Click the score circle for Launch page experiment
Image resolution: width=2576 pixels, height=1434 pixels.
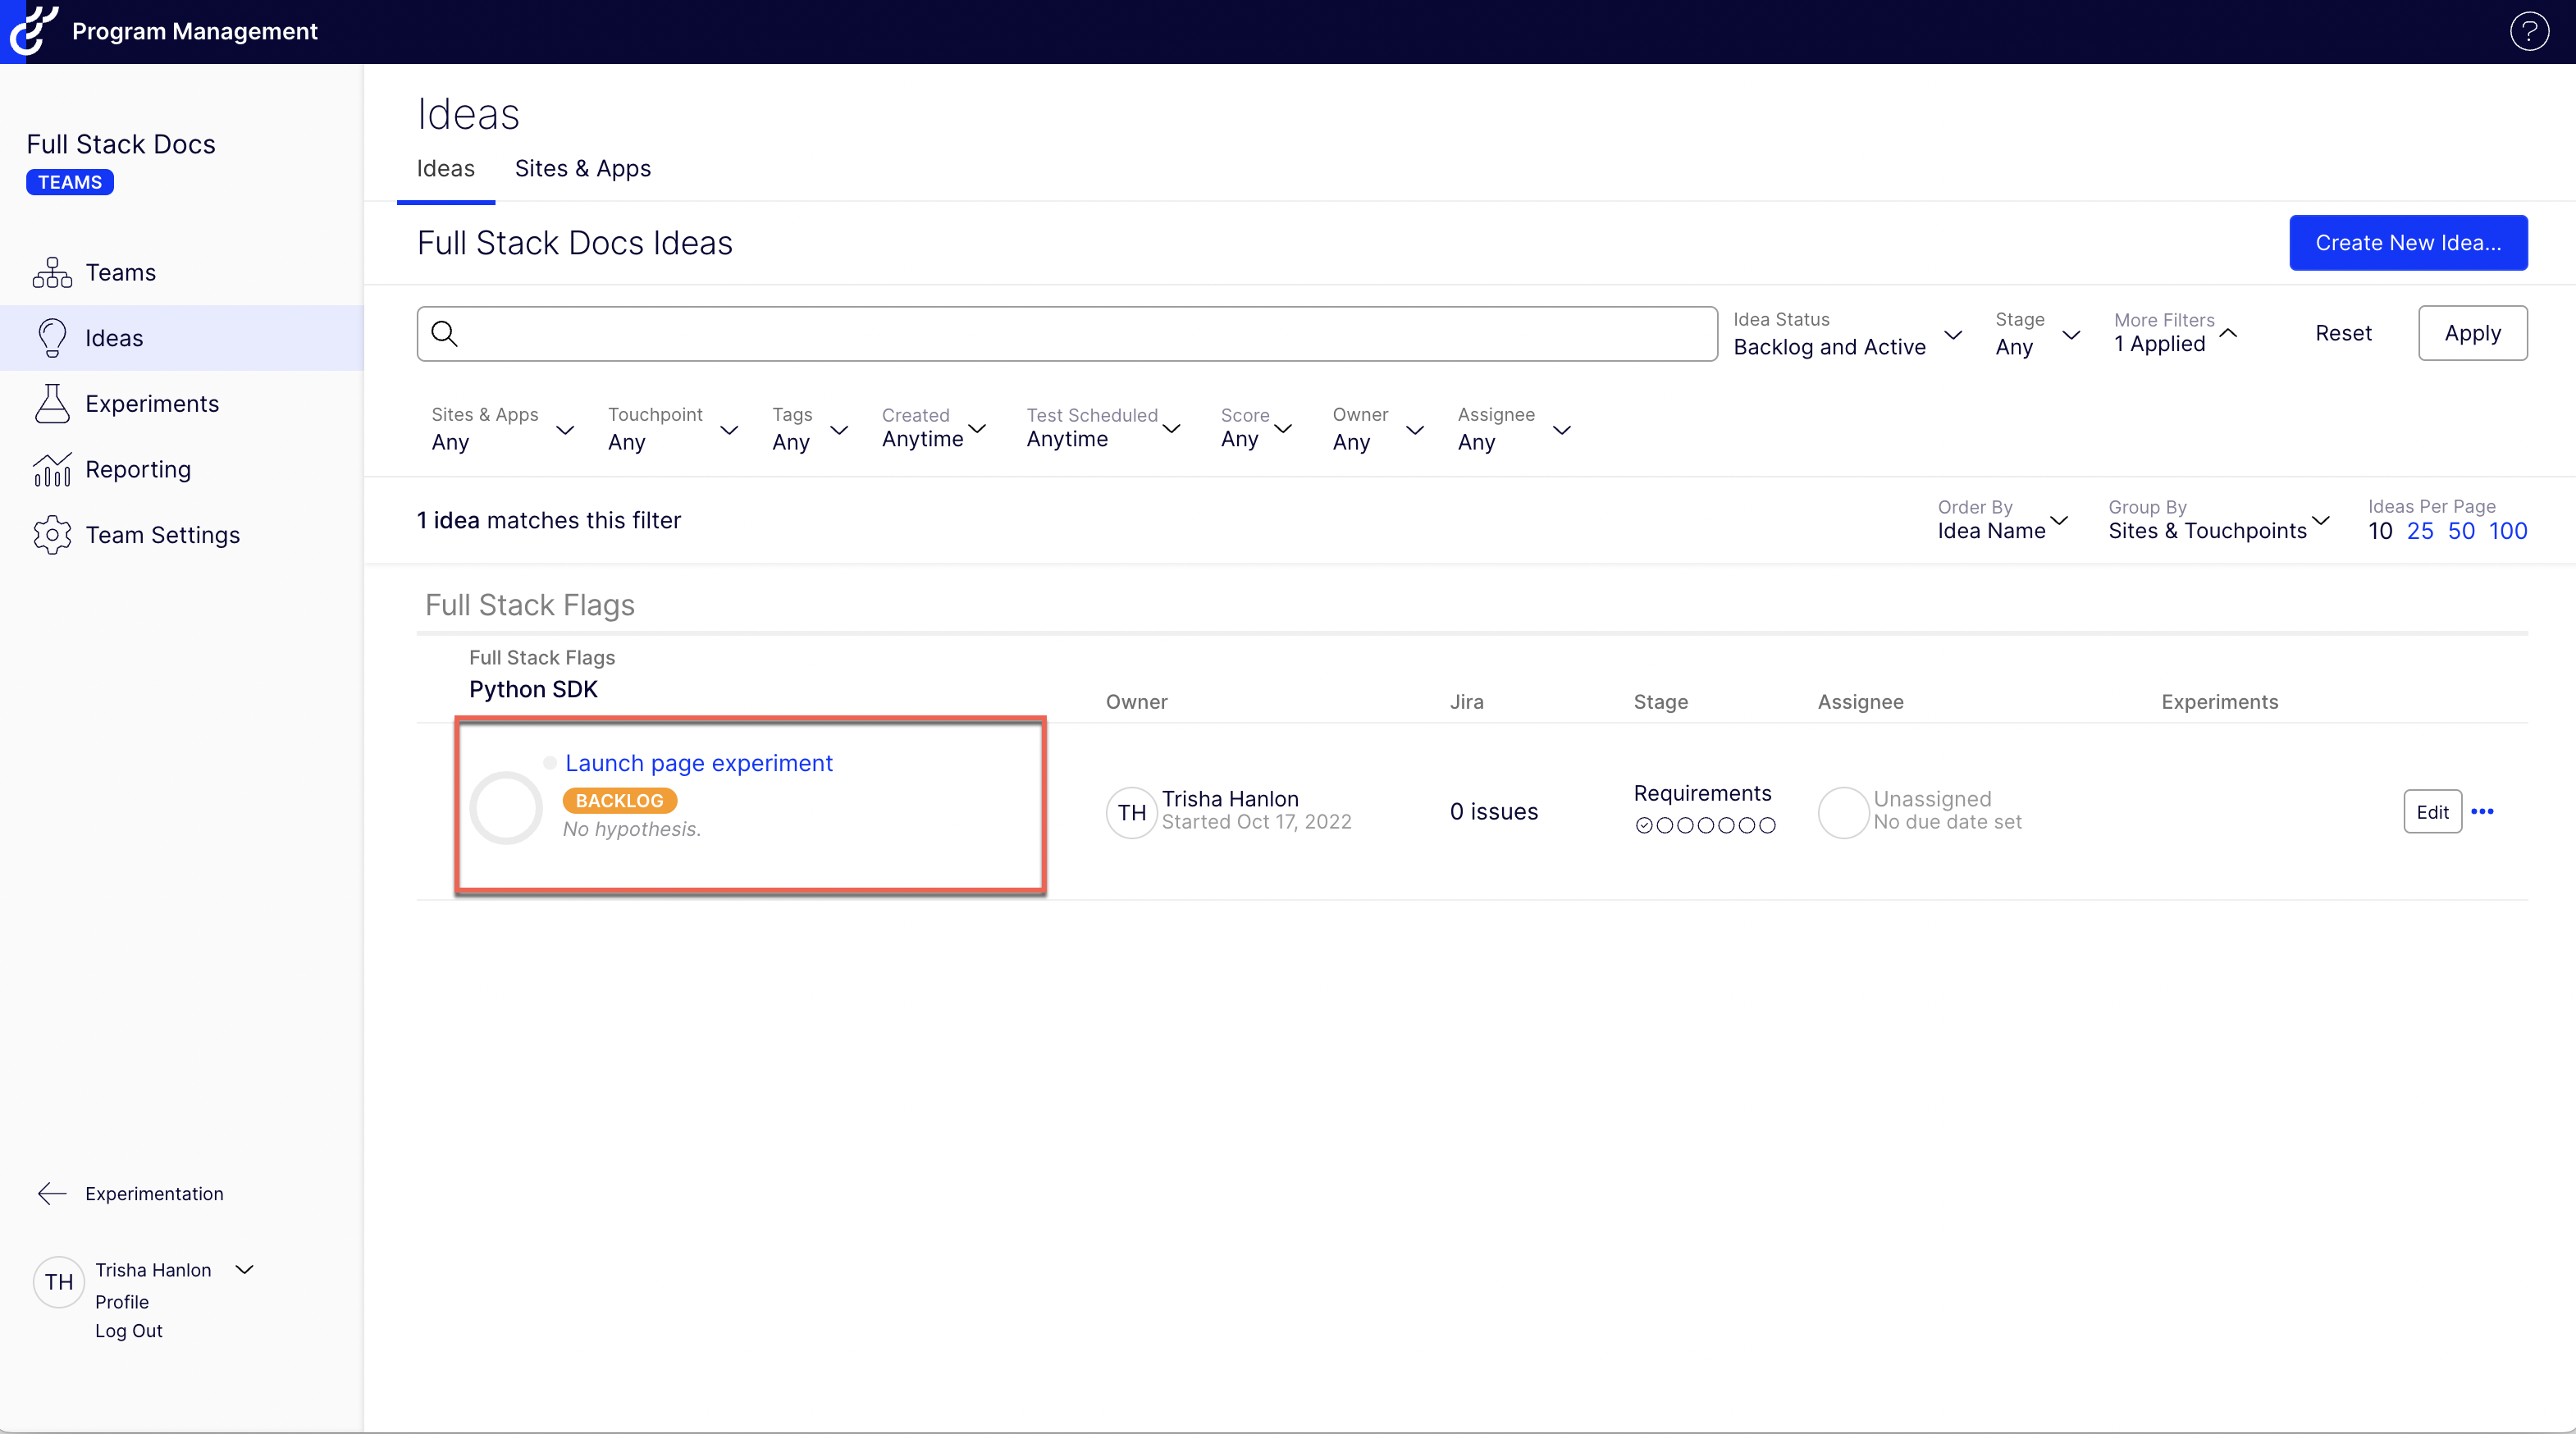point(506,807)
